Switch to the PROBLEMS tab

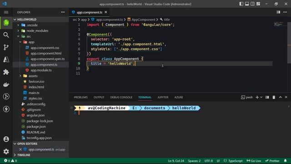pos(81,97)
